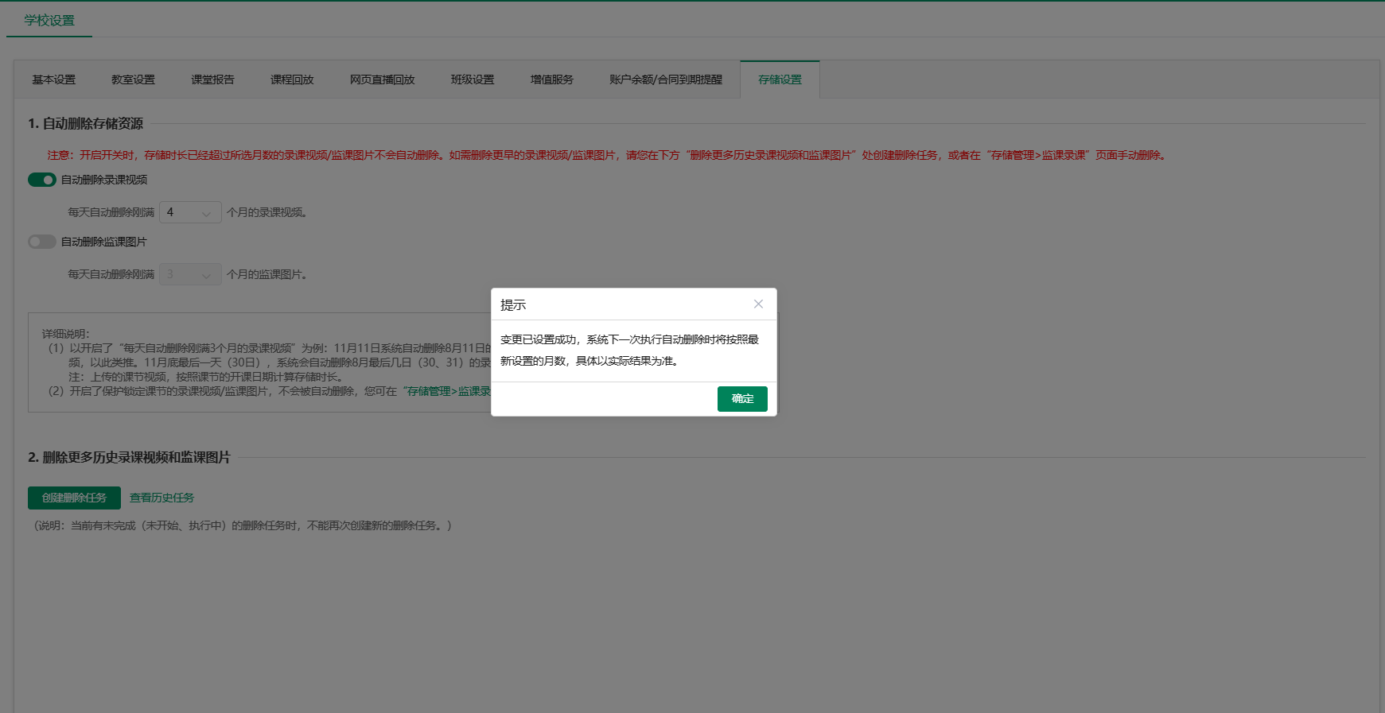The width and height of the screenshot is (1385, 713).
Task: Toggle the 自动删除录课视频 switch
Action: (x=42, y=180)
